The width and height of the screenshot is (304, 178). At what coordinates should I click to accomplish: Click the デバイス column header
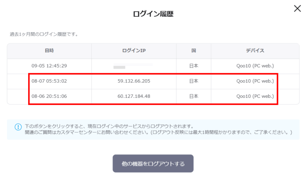255,51
